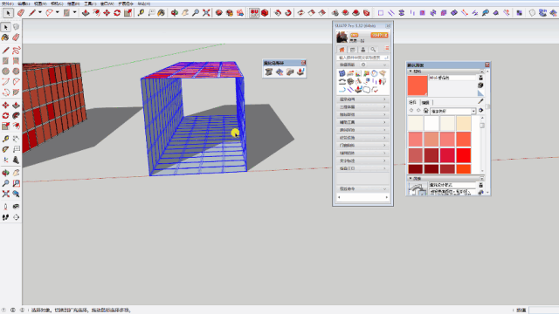The width and height of the screenshot is (559, 314).
Task: Open the home tab in plugin panel
Action: point(342,50)
